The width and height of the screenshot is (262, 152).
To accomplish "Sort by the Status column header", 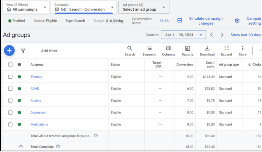I will (x=115, y=65).
